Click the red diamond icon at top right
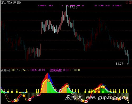 pyautogui.click(x=127, y=3)
